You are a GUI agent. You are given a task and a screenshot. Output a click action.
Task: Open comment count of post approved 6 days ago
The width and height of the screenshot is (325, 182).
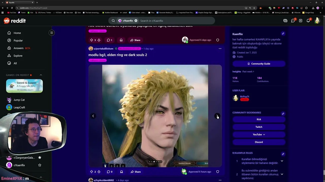109,40
